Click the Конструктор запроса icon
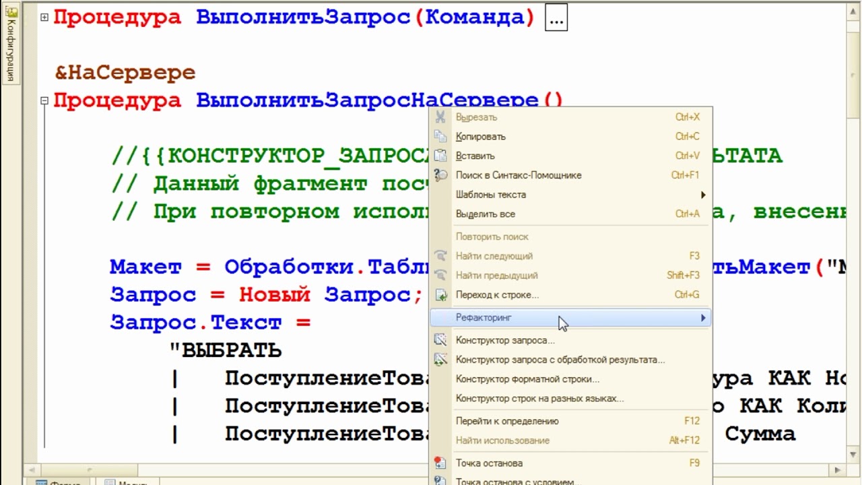The width and height of the screenshot is (862, 485). pos(440,340)
